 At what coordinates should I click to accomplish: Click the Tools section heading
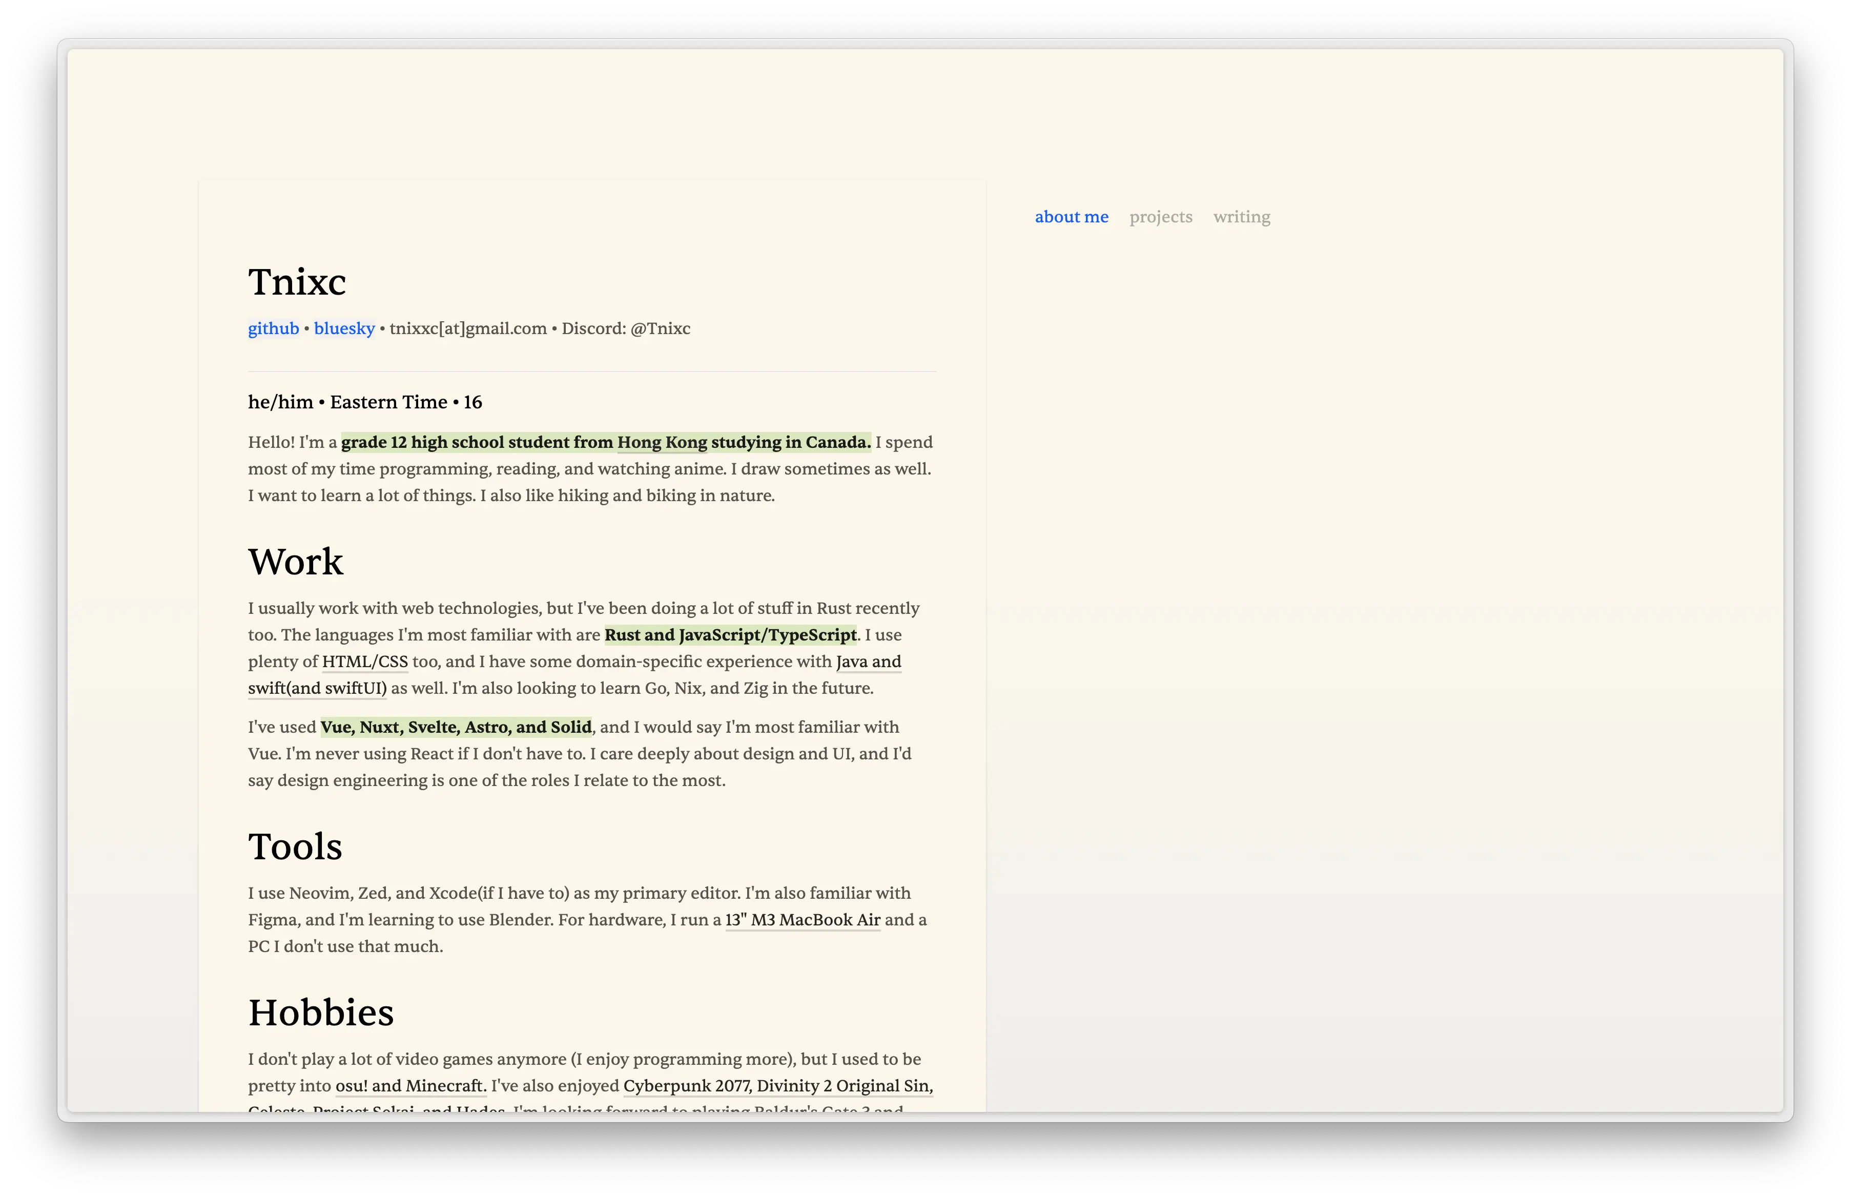295,846
